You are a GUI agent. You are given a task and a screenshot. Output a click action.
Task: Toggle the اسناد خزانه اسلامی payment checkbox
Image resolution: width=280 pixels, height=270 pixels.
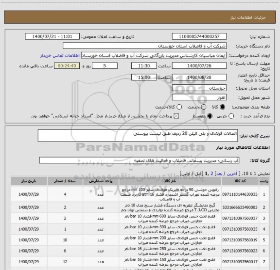pos(176,116)
